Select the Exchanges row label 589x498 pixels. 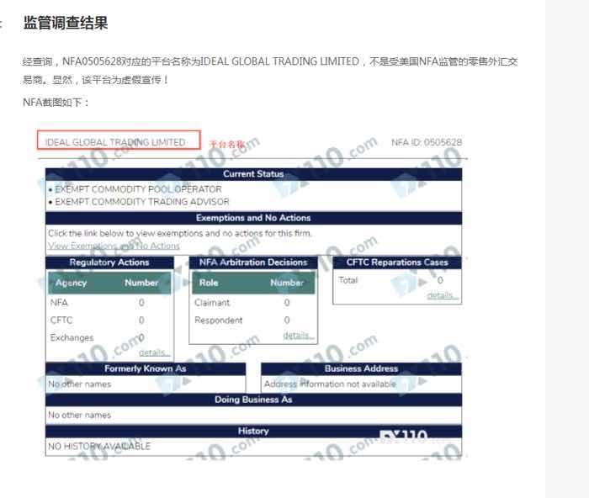point(72,337)
